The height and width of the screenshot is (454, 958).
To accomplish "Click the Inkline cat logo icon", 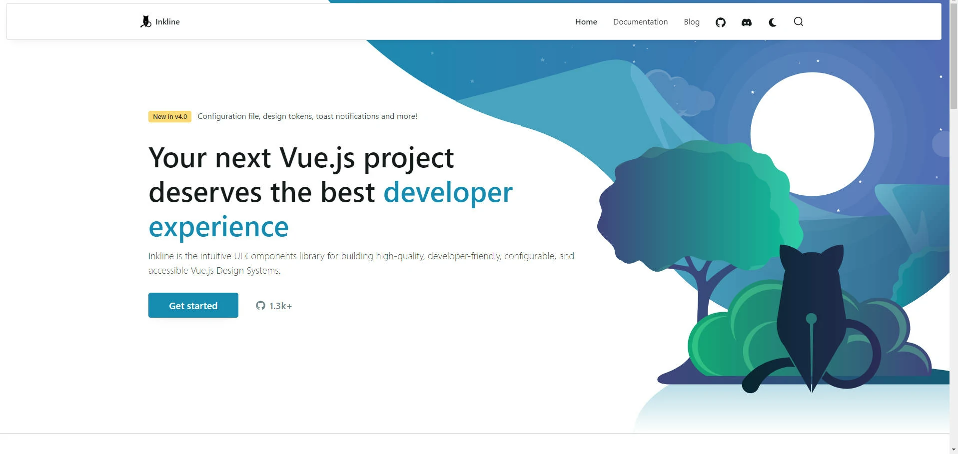I will (145, 21).
